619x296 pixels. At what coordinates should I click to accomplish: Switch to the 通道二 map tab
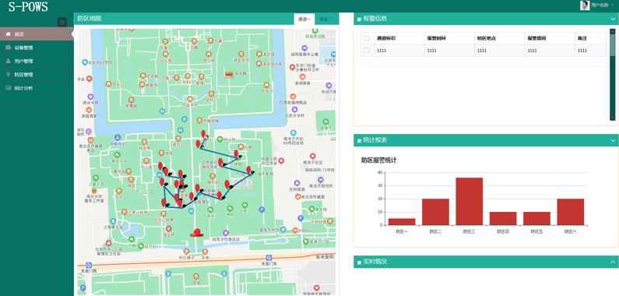tap(325, 19)
